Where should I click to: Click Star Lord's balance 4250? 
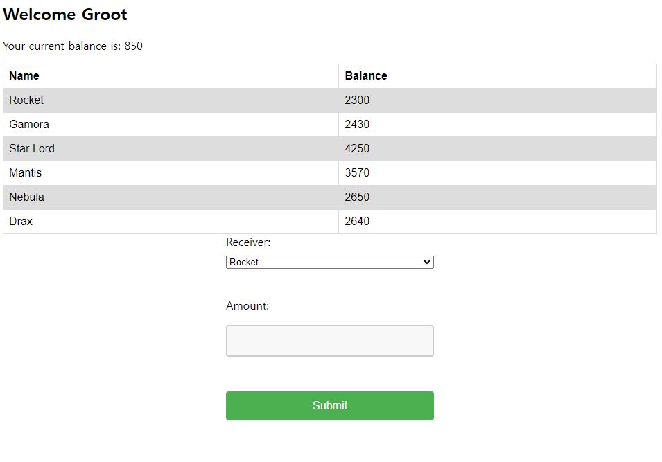357,149
